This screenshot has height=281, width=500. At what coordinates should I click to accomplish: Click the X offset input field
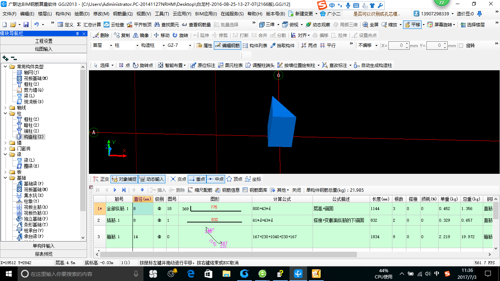click(x=397, y=46)
